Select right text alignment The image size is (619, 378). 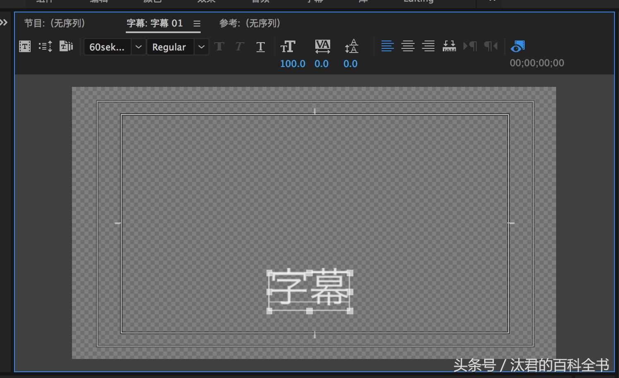pyautogui.click(x=429, y=46)
